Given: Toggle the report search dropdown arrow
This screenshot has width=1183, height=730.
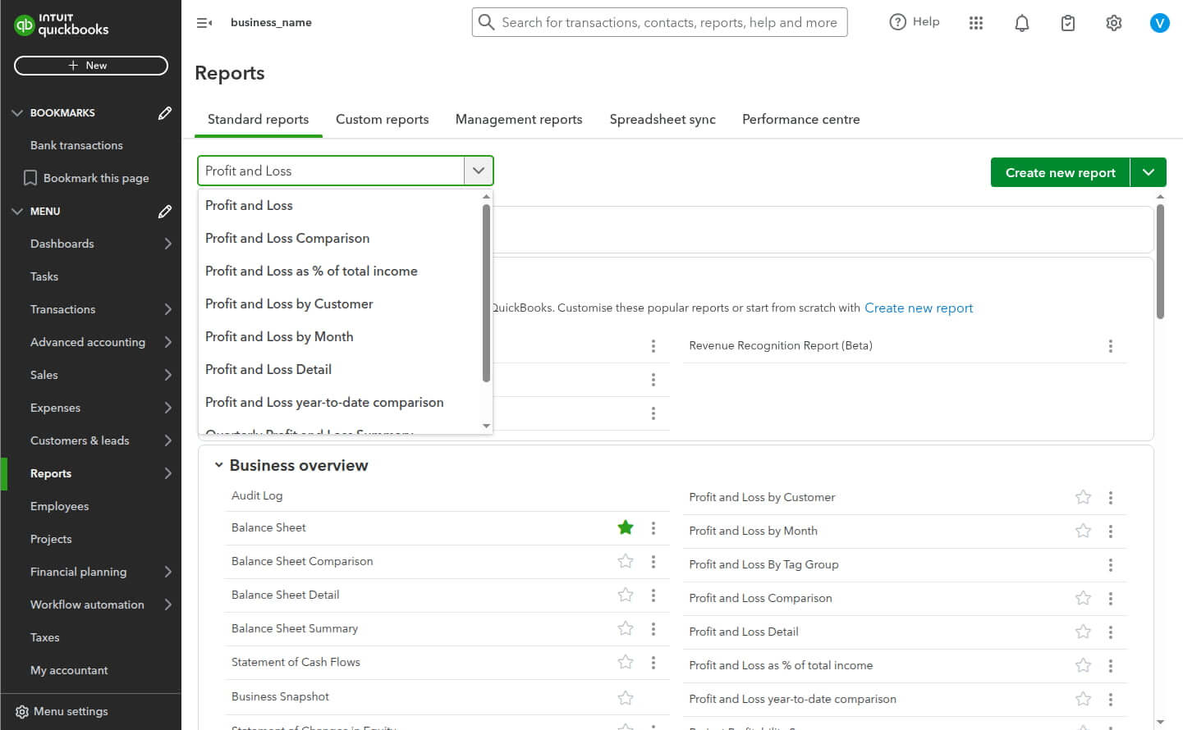Looking at the screenshot, I should pos(479,171).
